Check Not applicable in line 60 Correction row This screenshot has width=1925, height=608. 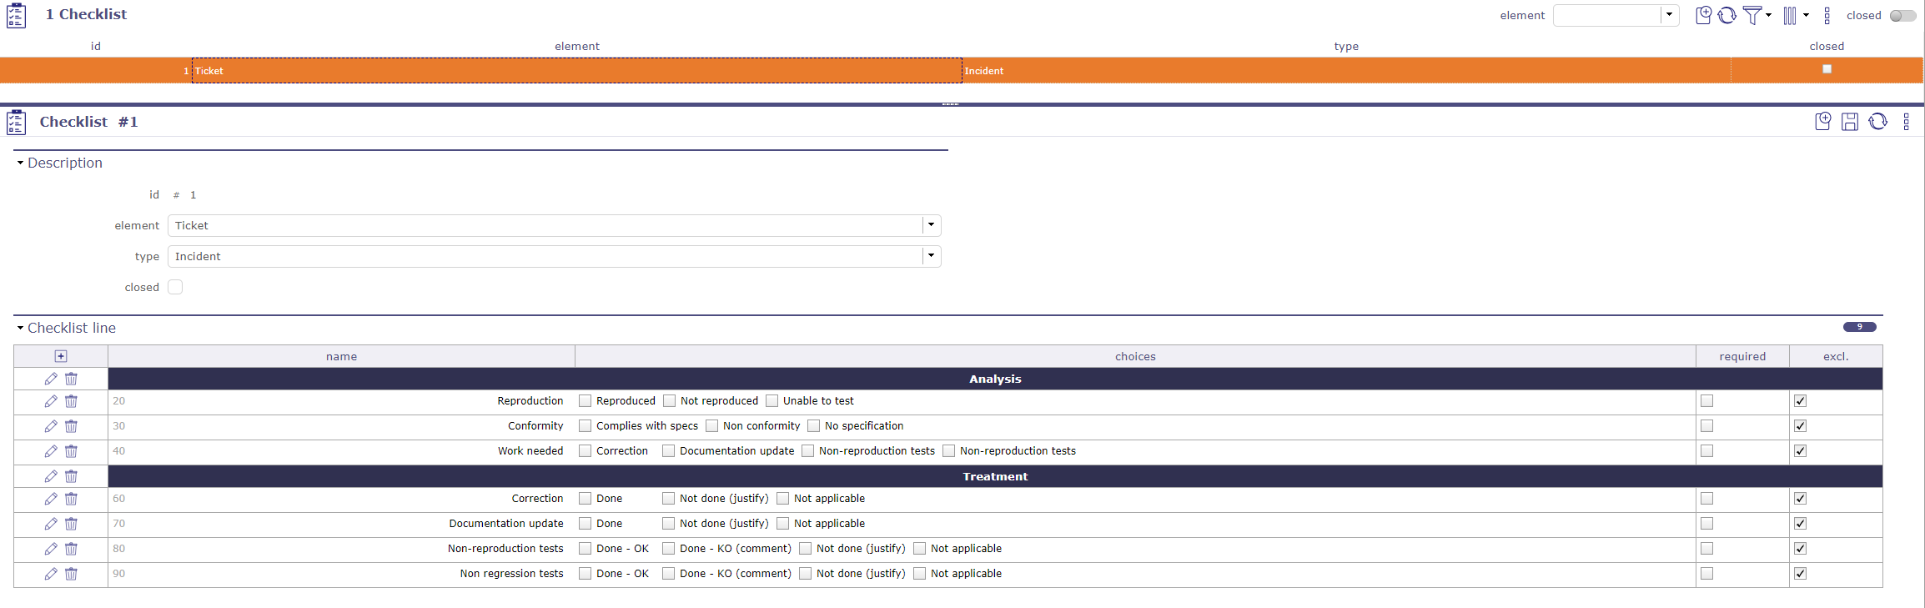point(782,499)
